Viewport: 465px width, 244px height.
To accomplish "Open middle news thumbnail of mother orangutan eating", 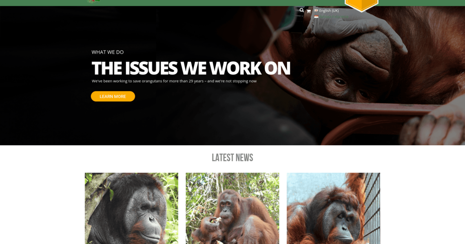I will 232,208.
